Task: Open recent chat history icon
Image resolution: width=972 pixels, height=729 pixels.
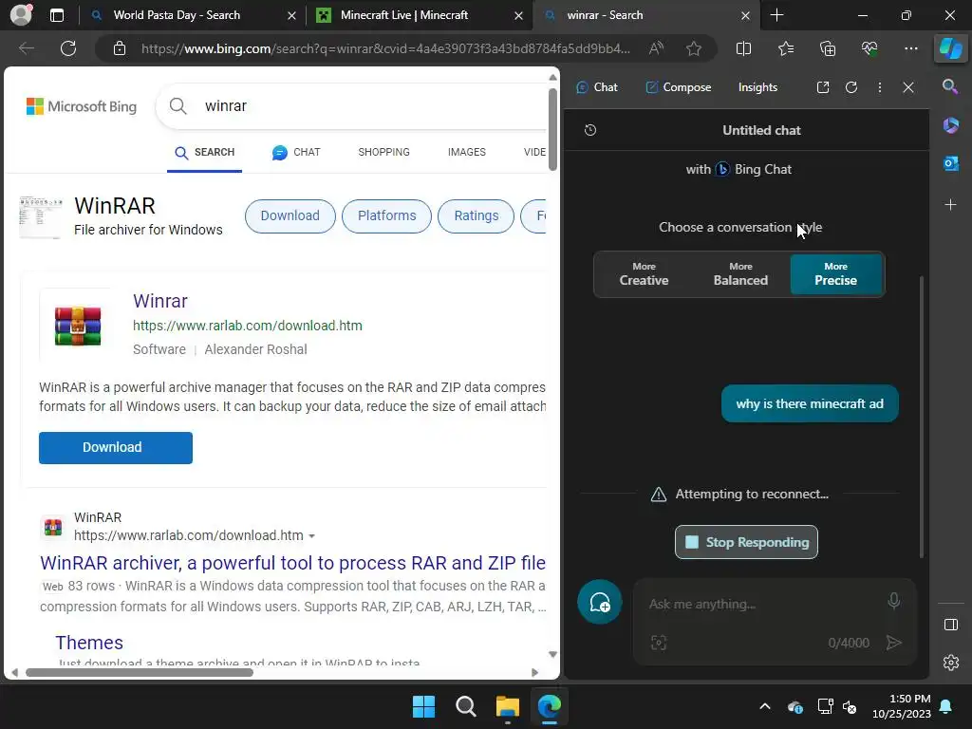Action: coord(590,130)
